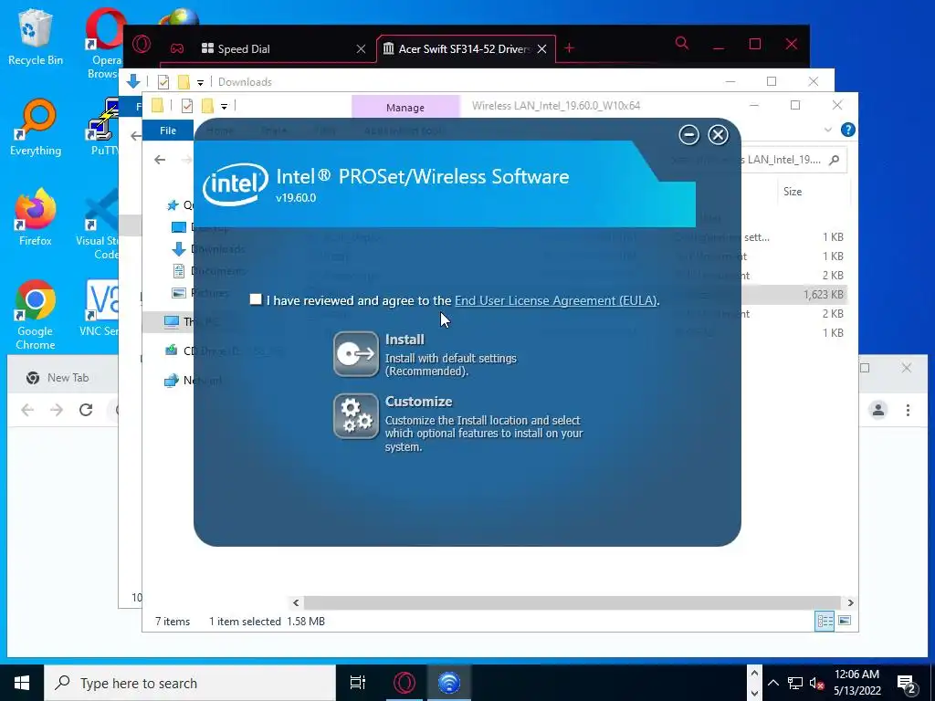The height and width of the screenshot is (701, 935).
Task: Click the horizontal scrollbar in Explorer
Action: [572, 602]
